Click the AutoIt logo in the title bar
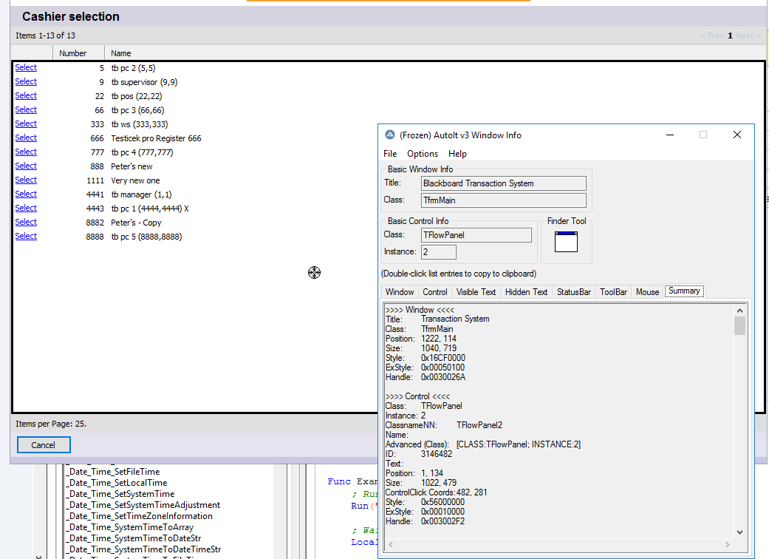 (390, 135)
